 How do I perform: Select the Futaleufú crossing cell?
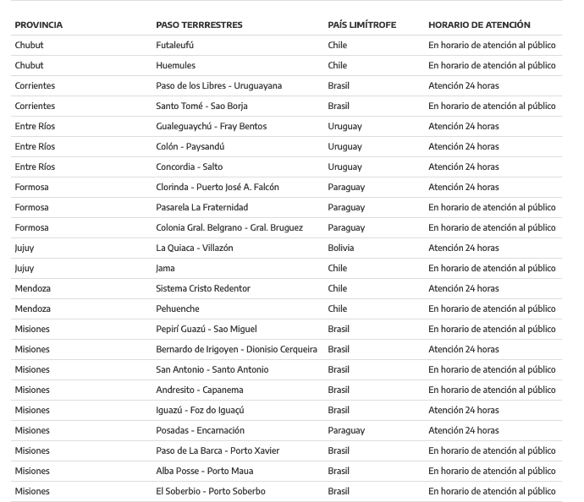point(174,45)
